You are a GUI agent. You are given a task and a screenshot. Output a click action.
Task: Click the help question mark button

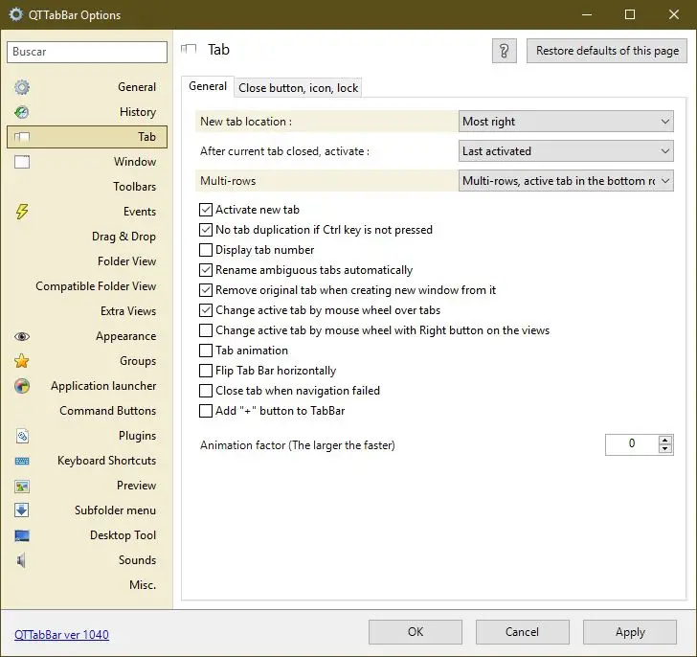click(505, 51)
